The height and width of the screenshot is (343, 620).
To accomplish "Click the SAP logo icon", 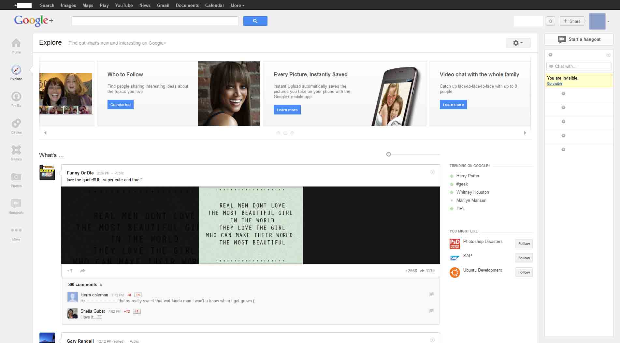I will coord(455,258).
